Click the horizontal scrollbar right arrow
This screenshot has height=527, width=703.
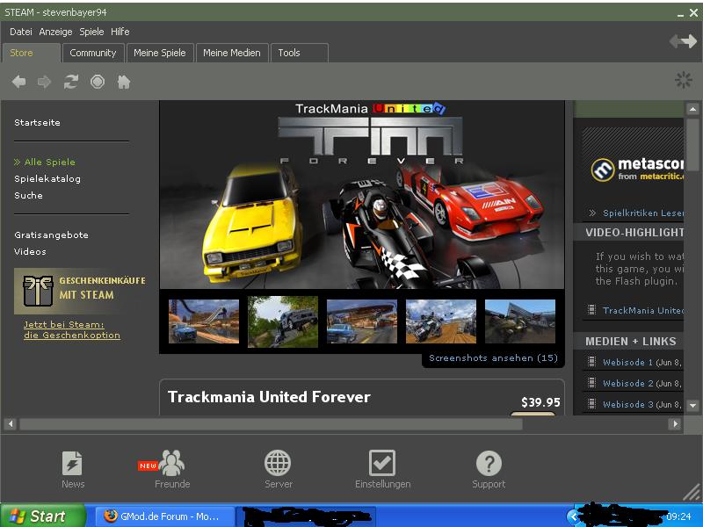(x=675, y=424)
